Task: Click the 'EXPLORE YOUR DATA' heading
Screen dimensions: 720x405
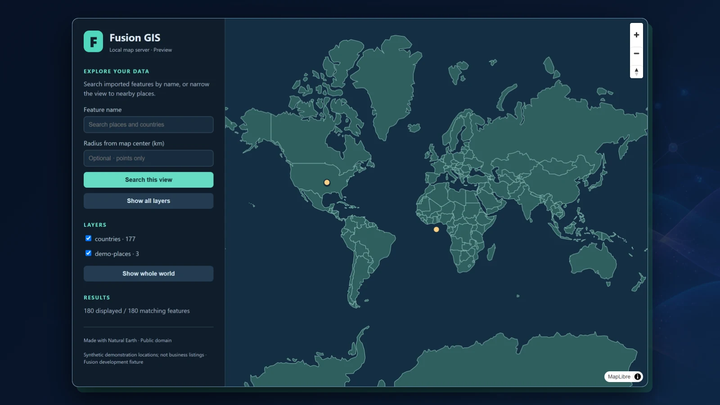Action: [x=116, y=72]
